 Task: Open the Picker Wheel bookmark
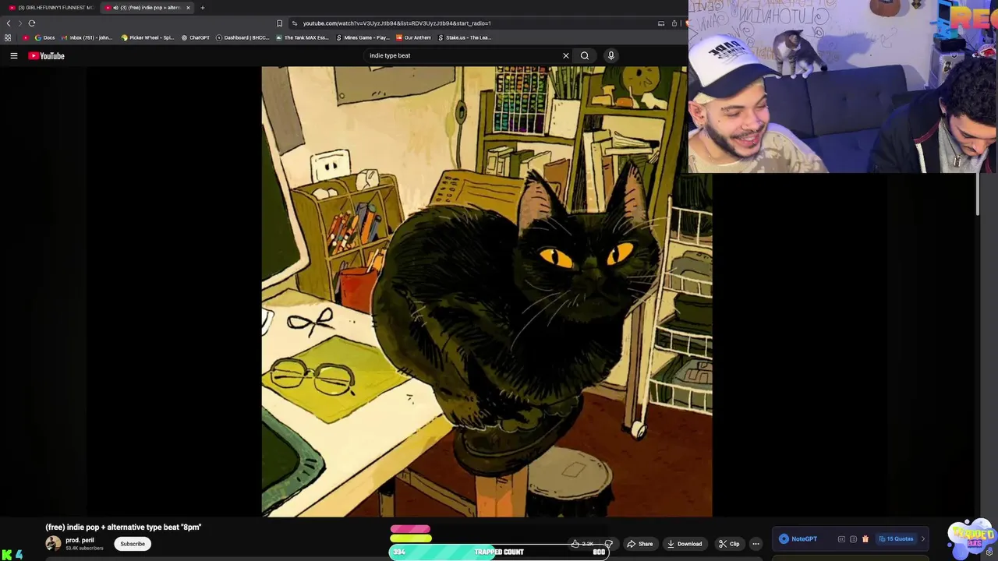coord(147,37)
